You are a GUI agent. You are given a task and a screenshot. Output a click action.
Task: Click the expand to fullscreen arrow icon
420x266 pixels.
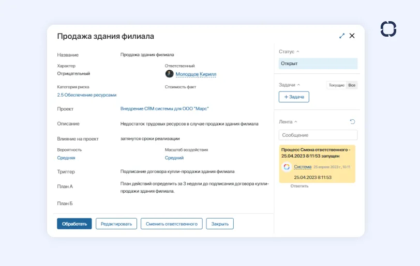click(x=342, y=36)
